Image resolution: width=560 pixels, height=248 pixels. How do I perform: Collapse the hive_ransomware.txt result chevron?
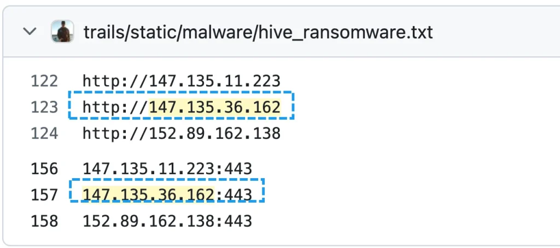pos(30,32)
